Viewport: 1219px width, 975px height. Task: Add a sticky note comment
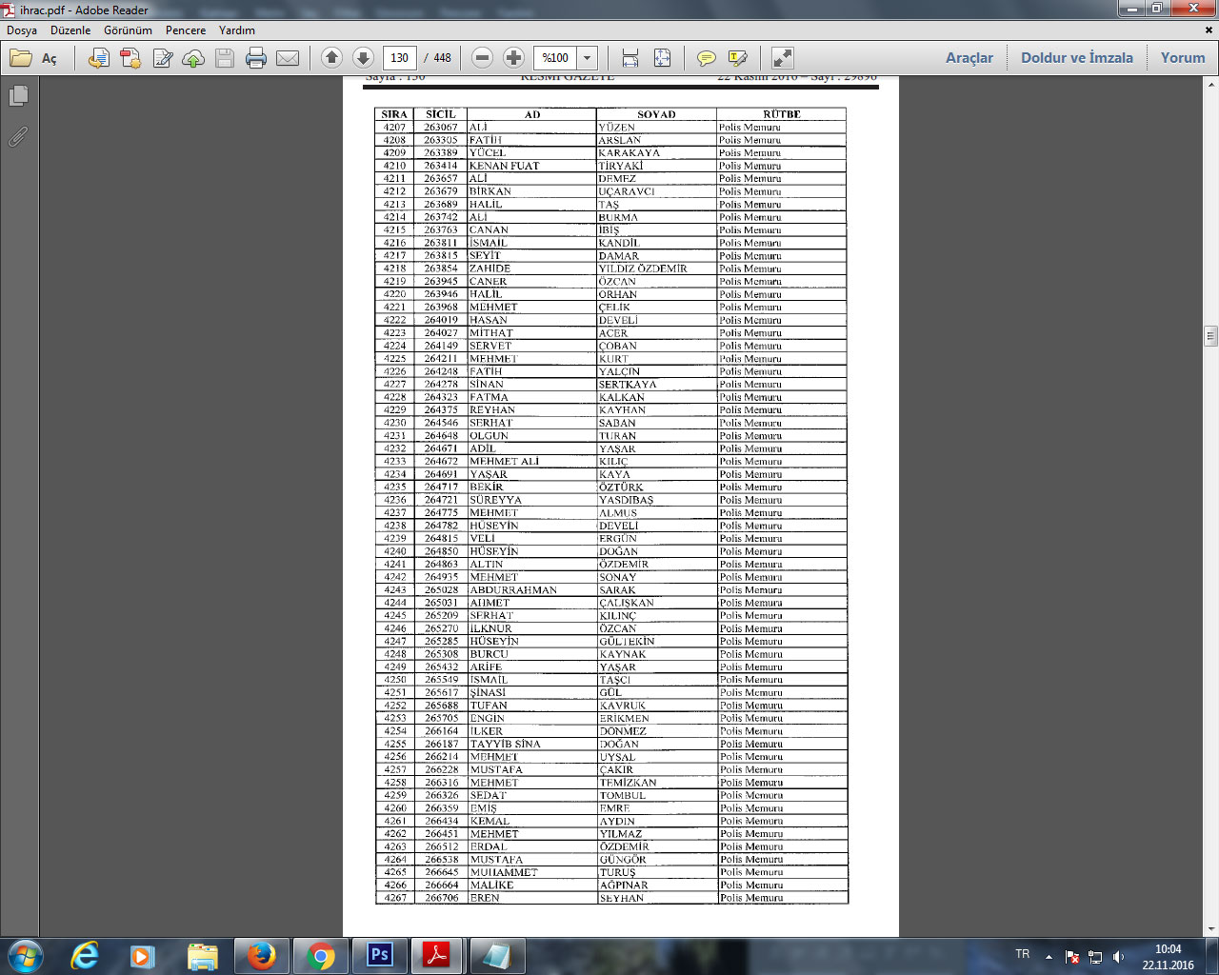(706, 58)
